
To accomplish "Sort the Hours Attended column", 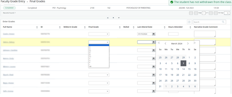I will (190, 27).
